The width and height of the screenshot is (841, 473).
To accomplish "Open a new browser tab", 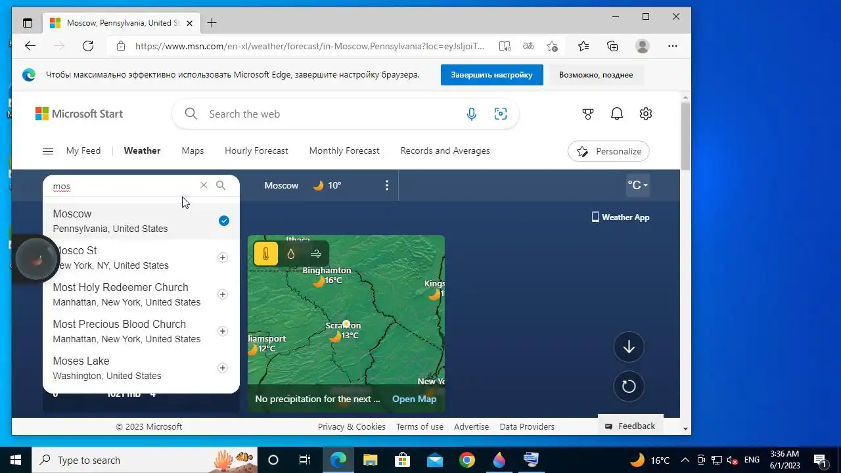I will (x=212, y=23).
